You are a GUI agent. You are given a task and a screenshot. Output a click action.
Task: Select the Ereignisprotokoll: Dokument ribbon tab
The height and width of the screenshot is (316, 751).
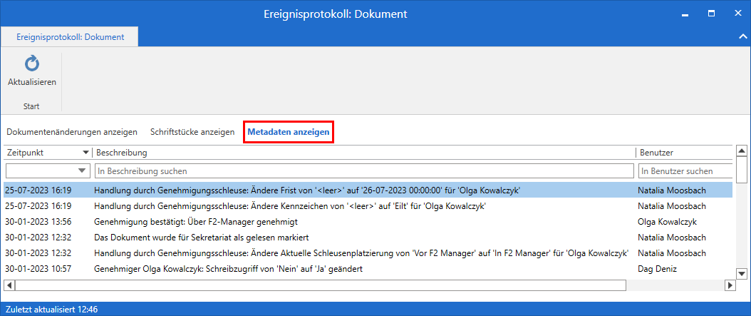pyautogui.click(x=70, y=37)
